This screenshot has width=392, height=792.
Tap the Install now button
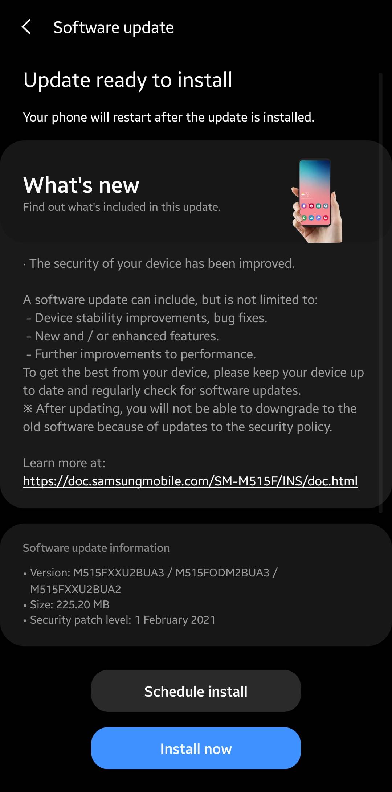196,748
